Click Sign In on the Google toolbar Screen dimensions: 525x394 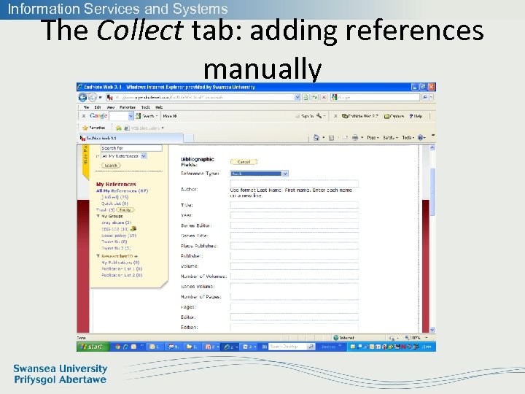(304, 116)
